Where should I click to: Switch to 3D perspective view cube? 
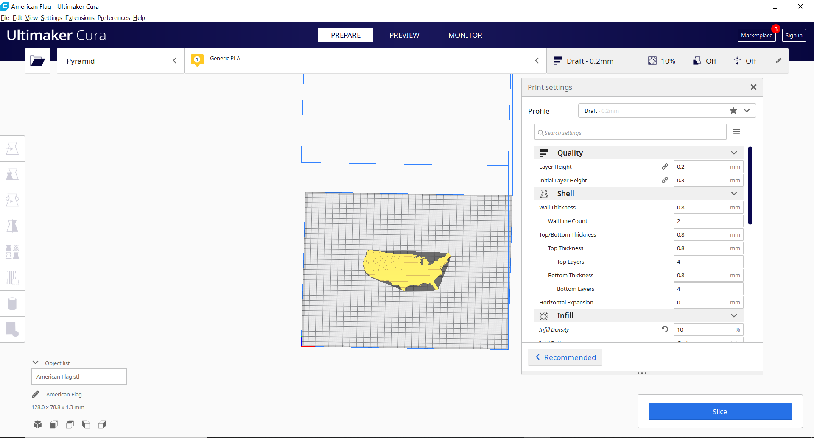click(38, 424)
